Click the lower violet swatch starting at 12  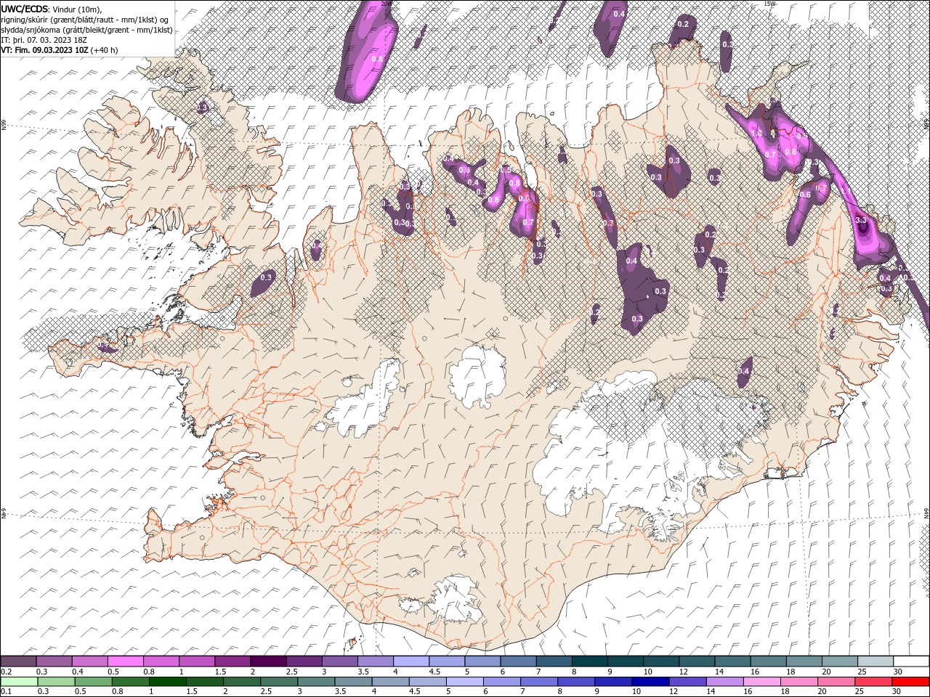tap(687, 682)
